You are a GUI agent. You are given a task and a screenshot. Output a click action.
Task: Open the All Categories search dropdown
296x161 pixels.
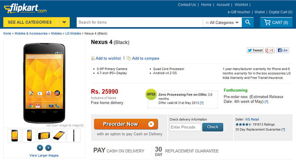tap(222, 22)
